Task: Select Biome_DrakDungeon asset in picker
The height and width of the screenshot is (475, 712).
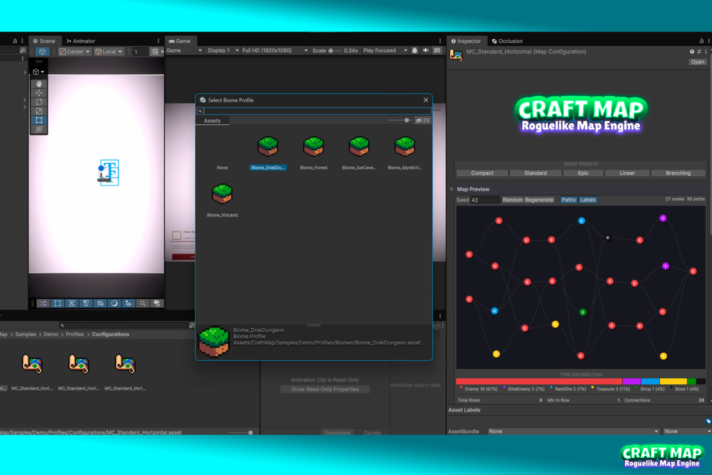Action: pos(268,153)
